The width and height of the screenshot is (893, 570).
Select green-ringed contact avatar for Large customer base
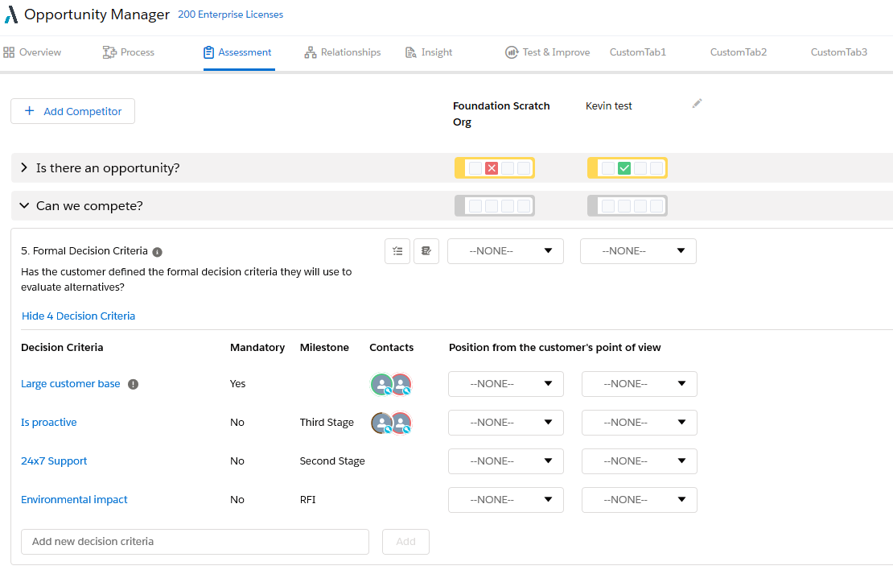(381, 384)
